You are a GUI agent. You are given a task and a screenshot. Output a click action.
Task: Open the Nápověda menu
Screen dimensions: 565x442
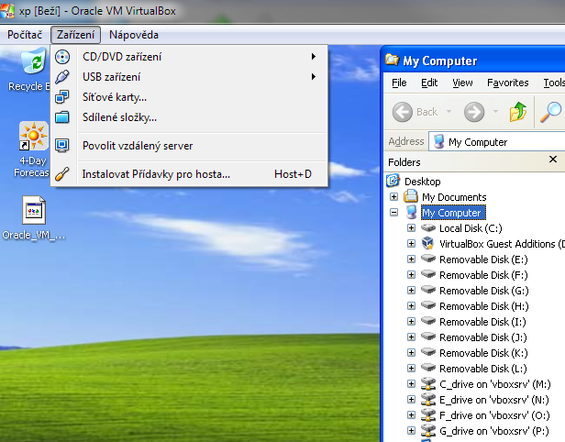point(134,35)
